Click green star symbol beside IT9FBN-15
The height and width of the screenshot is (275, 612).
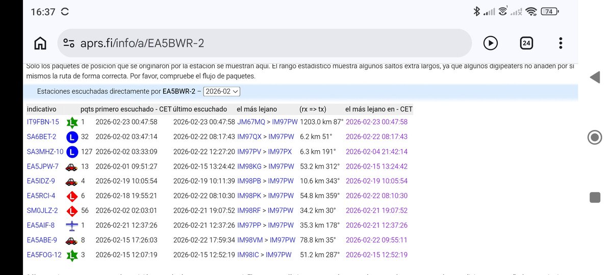point(72,122)
